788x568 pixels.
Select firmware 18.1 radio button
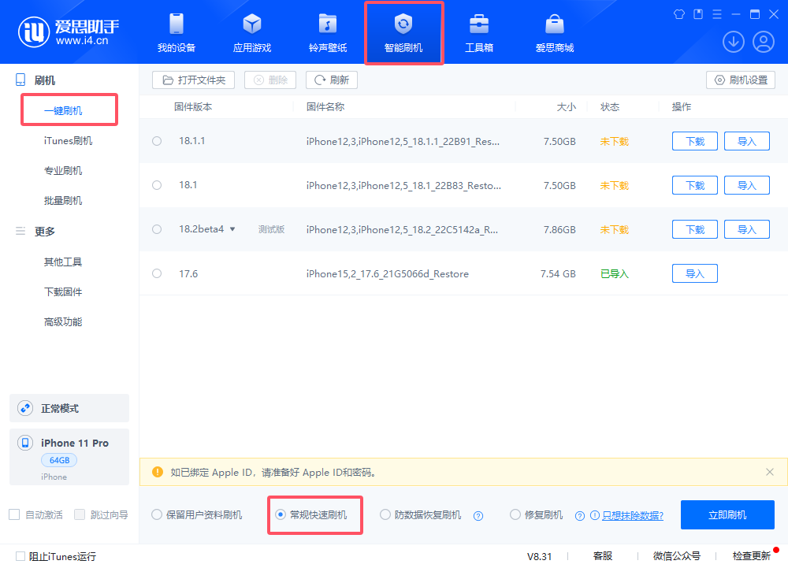[x=157, y=185]
